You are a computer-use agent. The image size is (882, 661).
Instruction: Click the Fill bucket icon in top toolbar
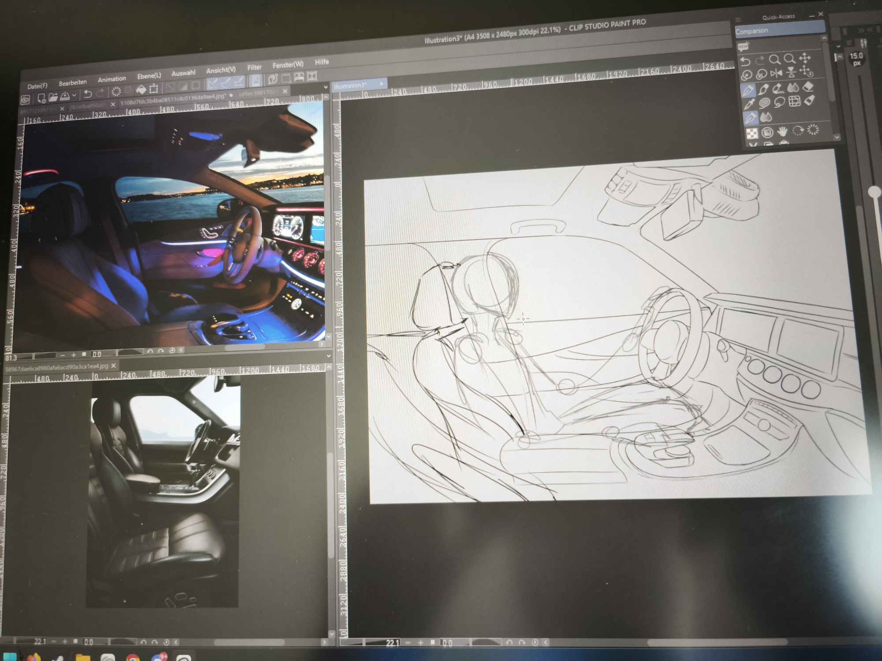click(141, 90)
